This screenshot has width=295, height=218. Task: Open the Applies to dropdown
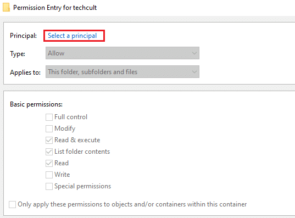123,72
